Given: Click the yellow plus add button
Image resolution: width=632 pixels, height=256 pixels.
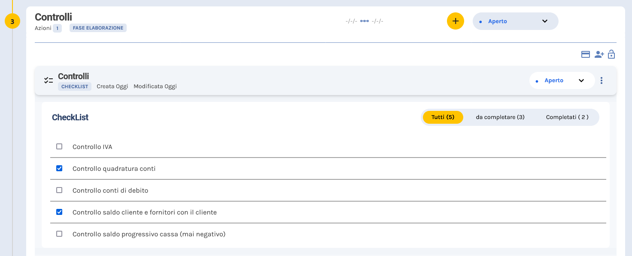Looking at the screenshot, I should coord(455,21).
